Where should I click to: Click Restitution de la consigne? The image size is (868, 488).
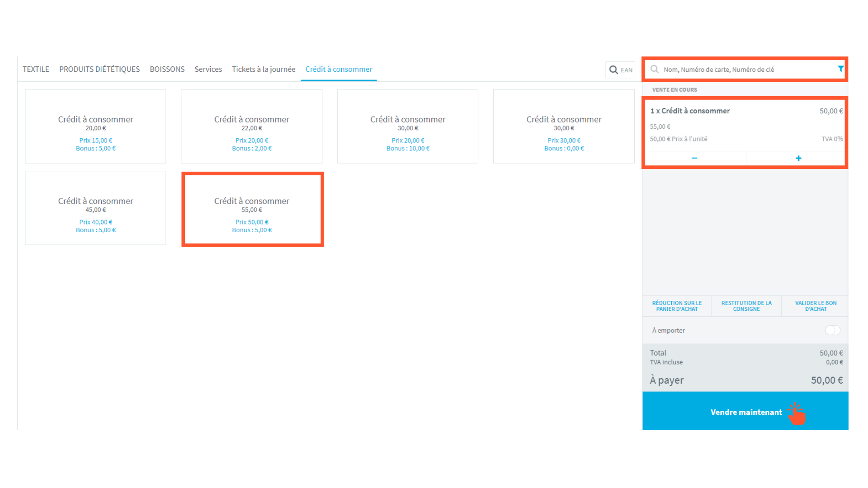coord(746,306)
